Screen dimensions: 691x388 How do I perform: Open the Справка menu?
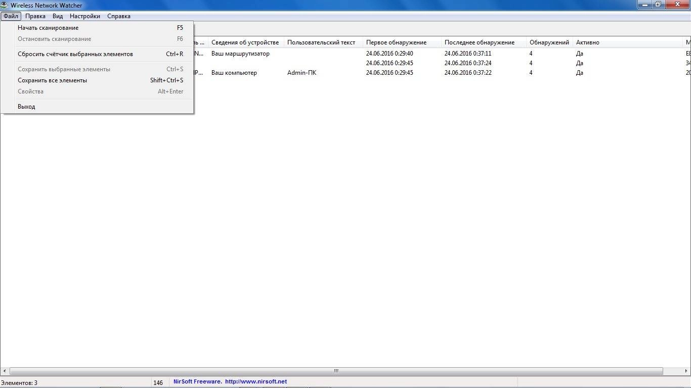point(119,16)
